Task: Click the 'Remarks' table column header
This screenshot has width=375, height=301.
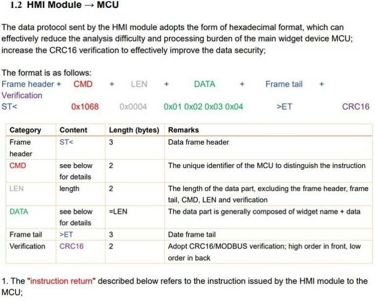Action: click(183, 130)
